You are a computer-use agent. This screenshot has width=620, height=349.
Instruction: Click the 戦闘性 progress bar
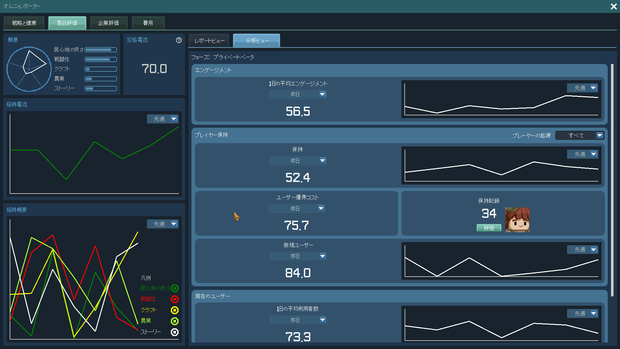[x=100, y=59]
